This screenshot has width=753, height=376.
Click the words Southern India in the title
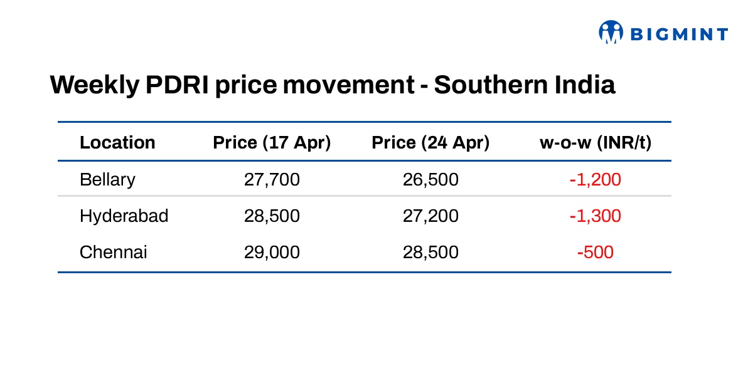point(525,85)
